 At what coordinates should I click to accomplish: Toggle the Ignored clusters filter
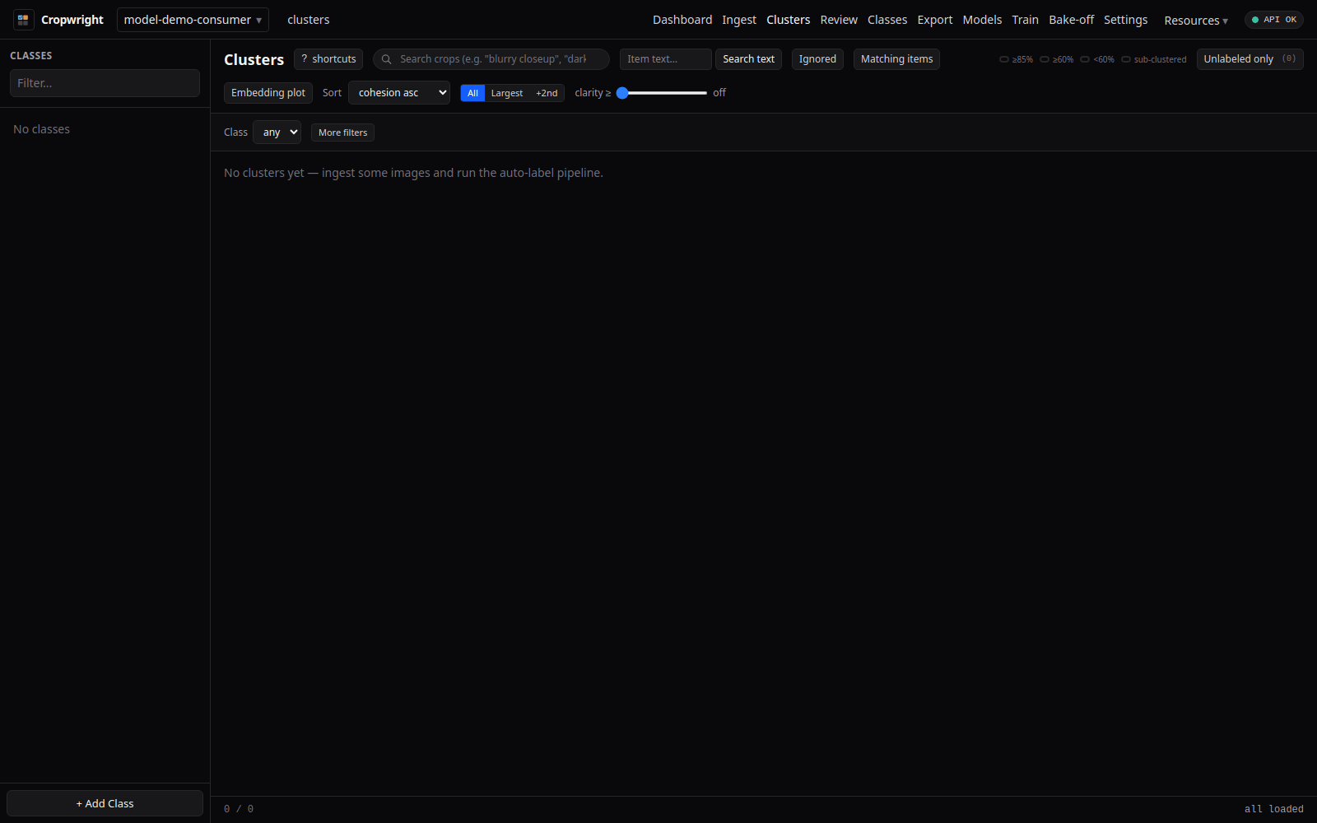(817, 59)
